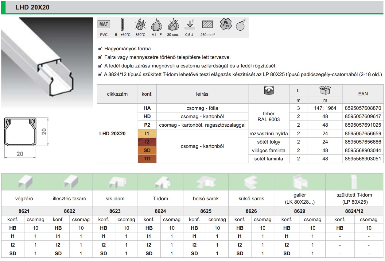This screenshot has width=385, height=261.
Task: Select EAN code 8595057609617
Action: coord(363,117)
